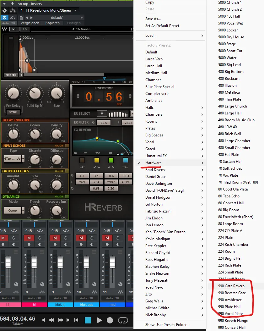Click the play transport button
Screen dimensions: 264x331
click(99, 320)
